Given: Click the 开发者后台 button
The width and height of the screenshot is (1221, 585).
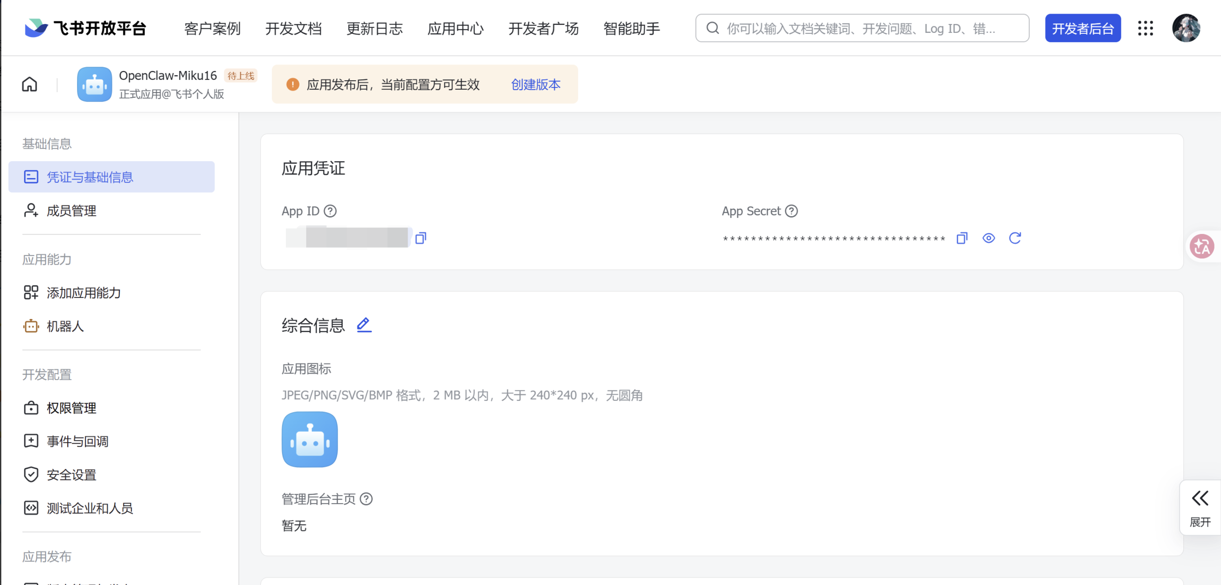Looking at the screenshot, I should (1083, 28).
